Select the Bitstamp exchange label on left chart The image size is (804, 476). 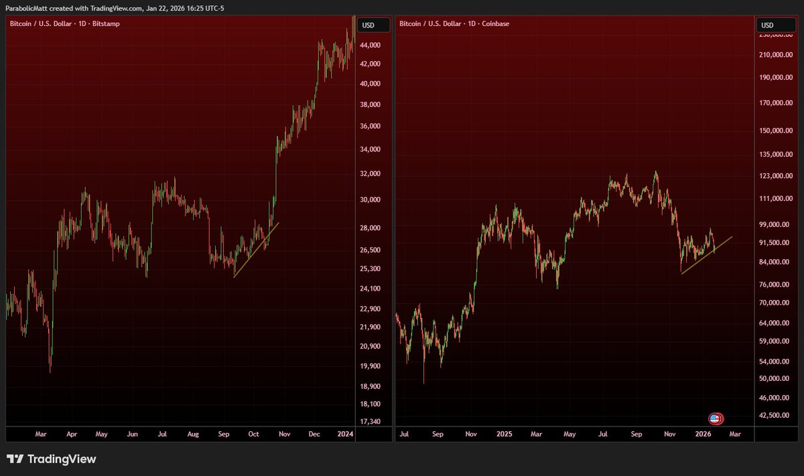point(105,23)
